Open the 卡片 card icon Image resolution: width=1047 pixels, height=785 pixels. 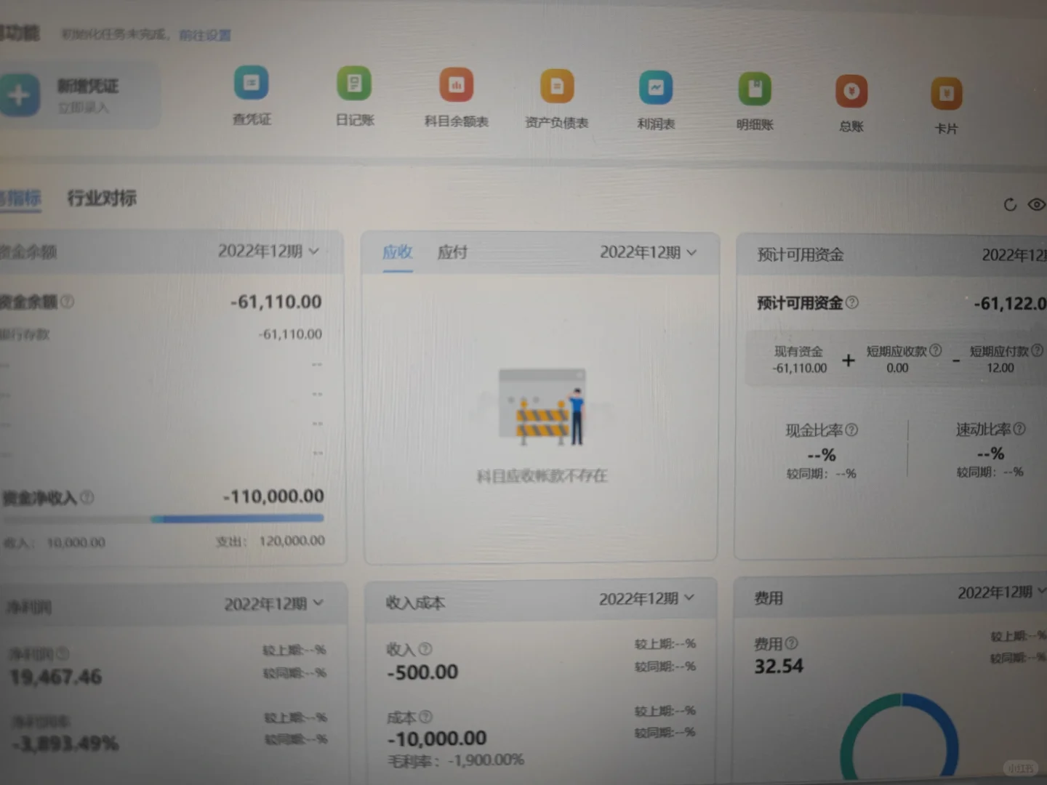tap(946, 92)
